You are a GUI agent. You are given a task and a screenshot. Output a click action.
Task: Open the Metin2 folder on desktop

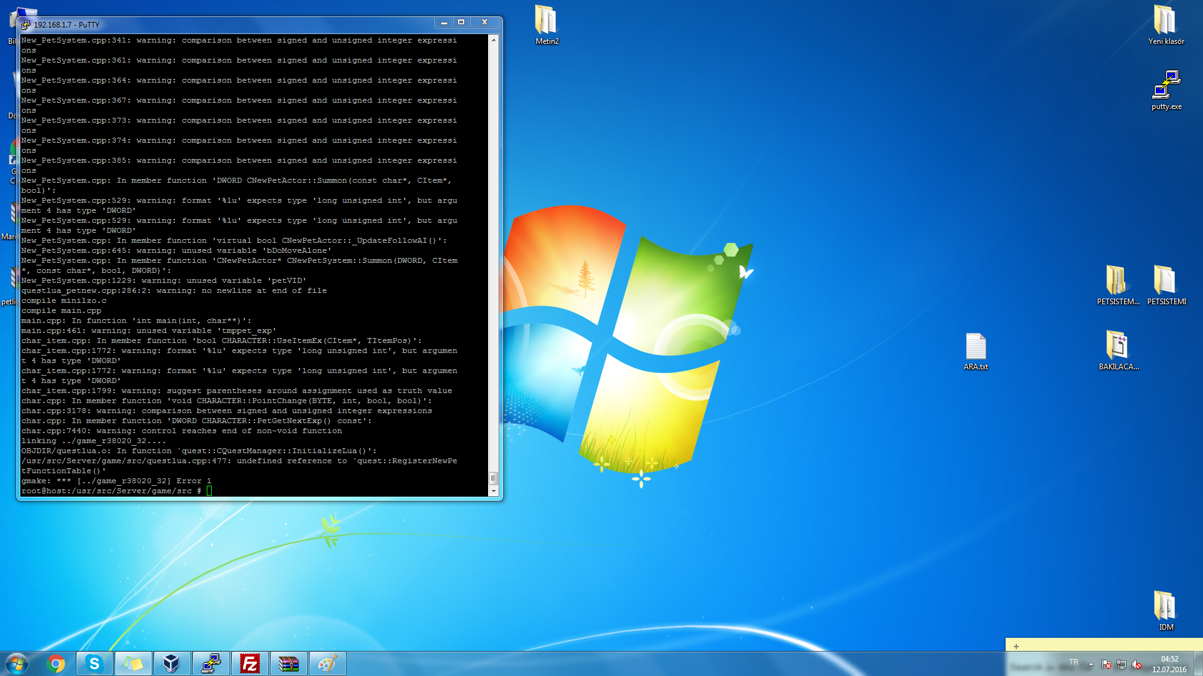tap(546, 25)
